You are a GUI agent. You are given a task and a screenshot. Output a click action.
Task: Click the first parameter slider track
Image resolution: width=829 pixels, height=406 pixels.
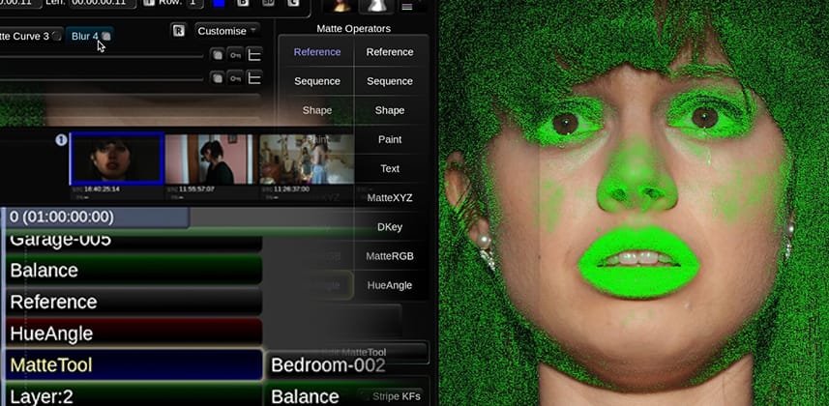click(102, 56)
